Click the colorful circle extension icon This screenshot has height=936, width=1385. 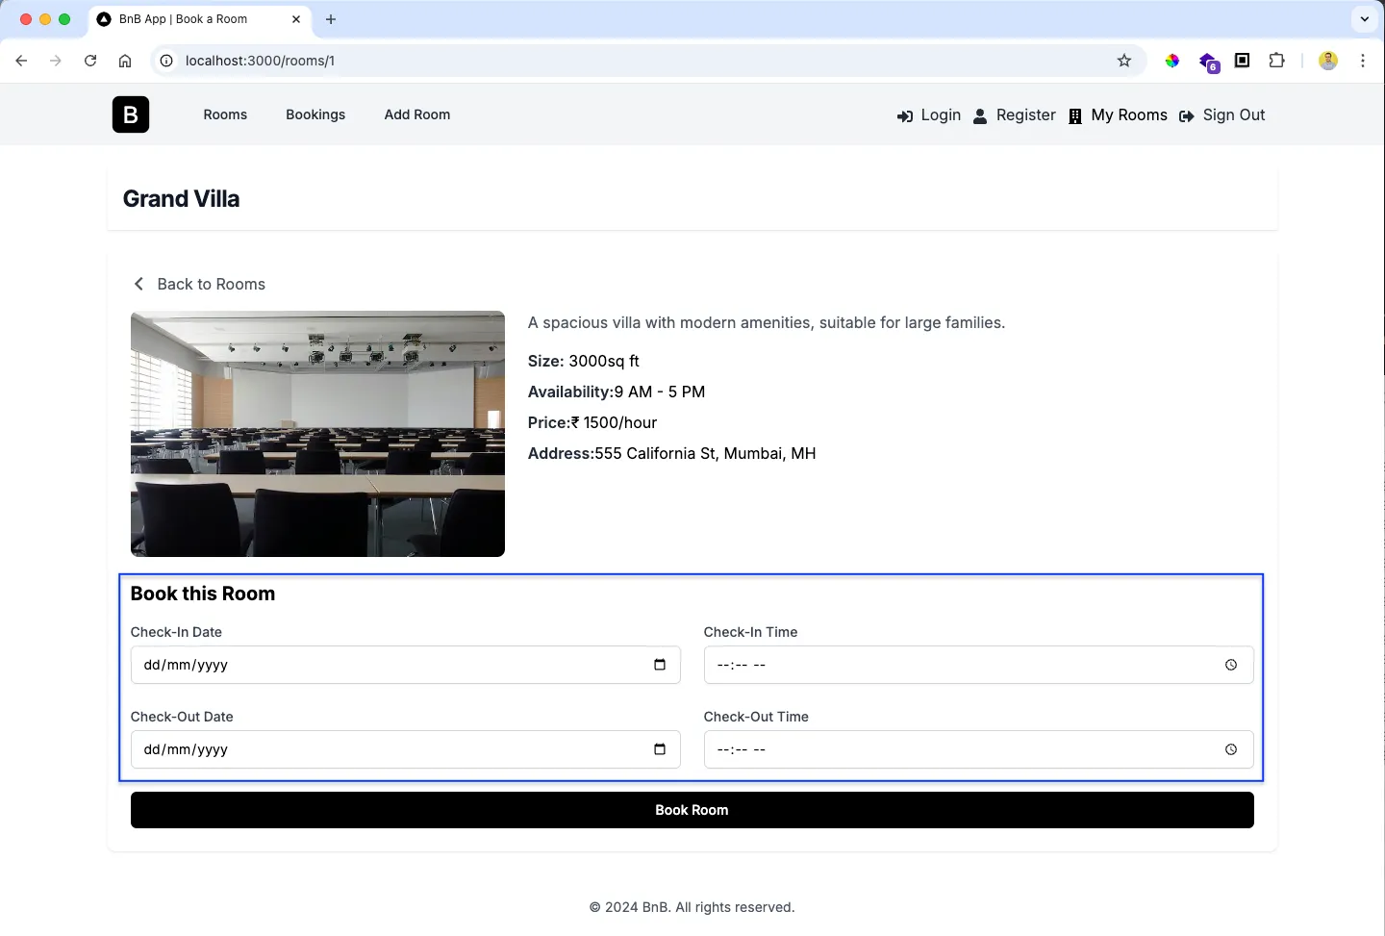[x=1172, y=61]
